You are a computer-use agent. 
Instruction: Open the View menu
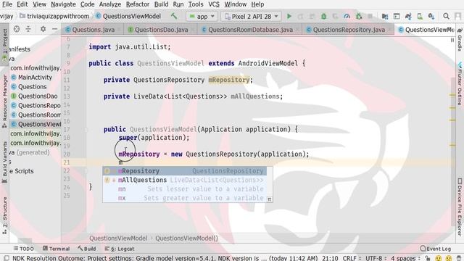[x=39, y=4]
